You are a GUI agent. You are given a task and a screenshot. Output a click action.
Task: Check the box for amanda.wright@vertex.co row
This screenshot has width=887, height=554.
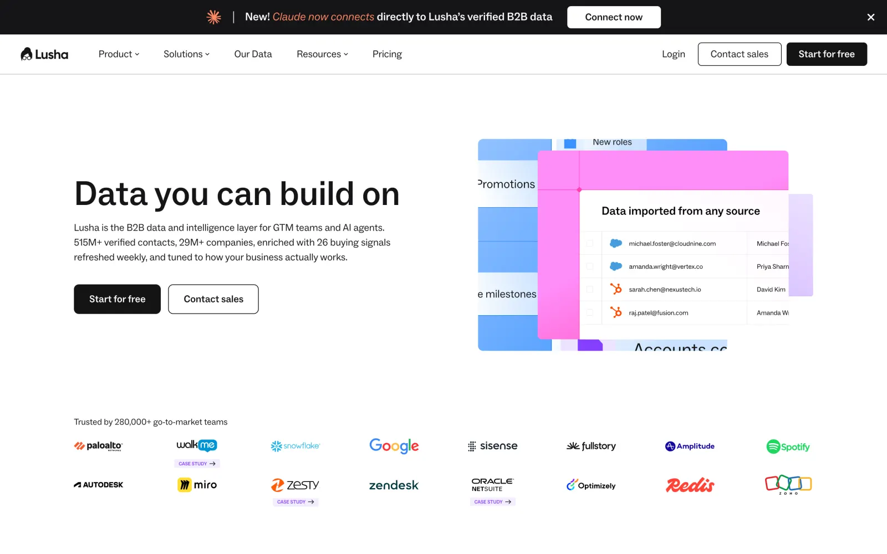point(590,266)
